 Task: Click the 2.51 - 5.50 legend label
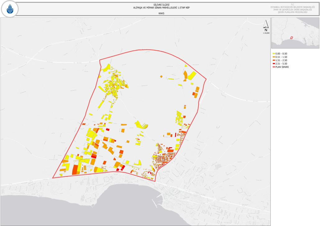[x=281, y=63]
